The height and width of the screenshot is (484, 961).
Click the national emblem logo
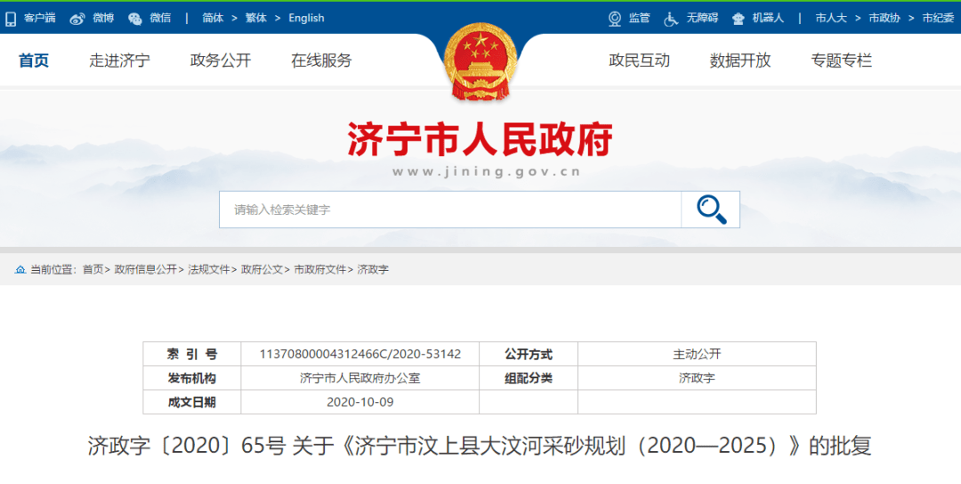(480, 62)
